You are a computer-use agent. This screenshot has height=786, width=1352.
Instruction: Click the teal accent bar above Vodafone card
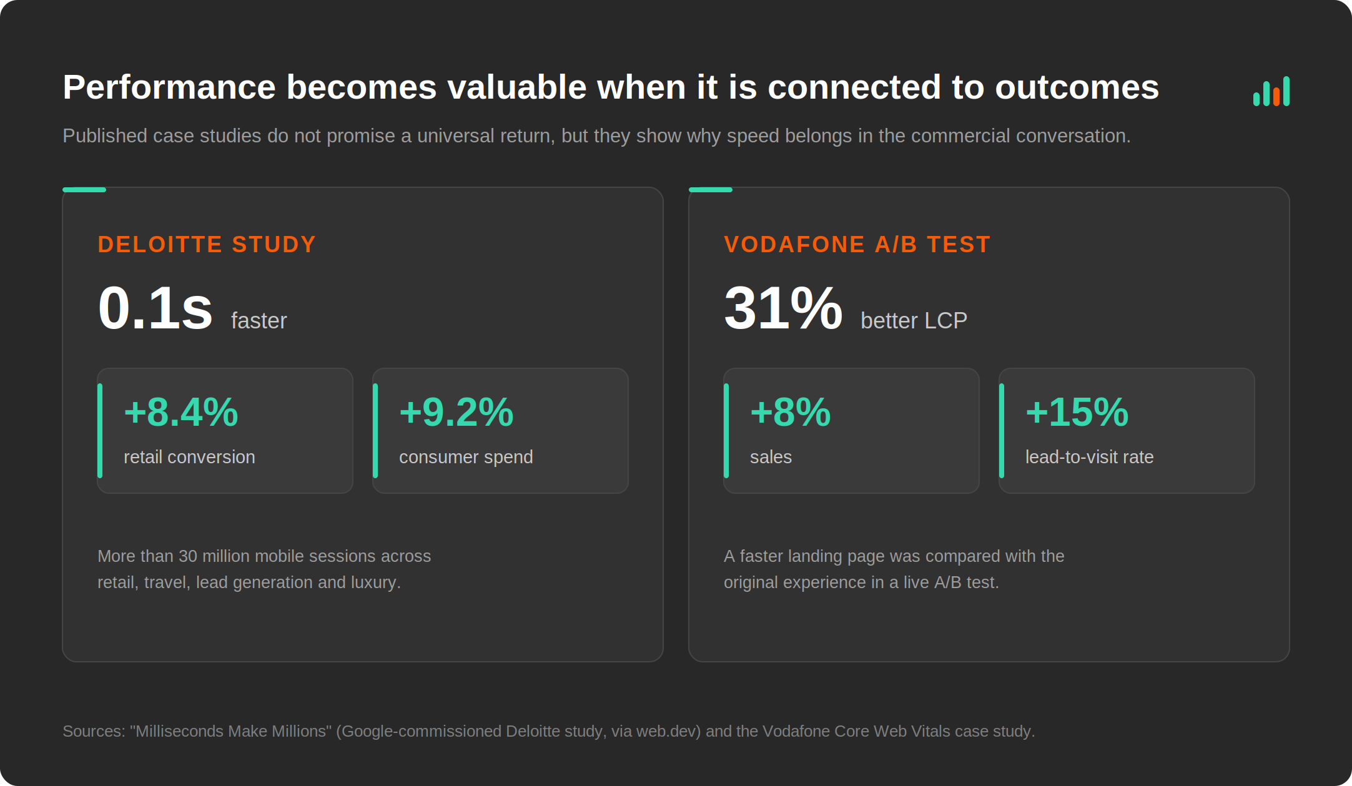click(x=711, y=190)
